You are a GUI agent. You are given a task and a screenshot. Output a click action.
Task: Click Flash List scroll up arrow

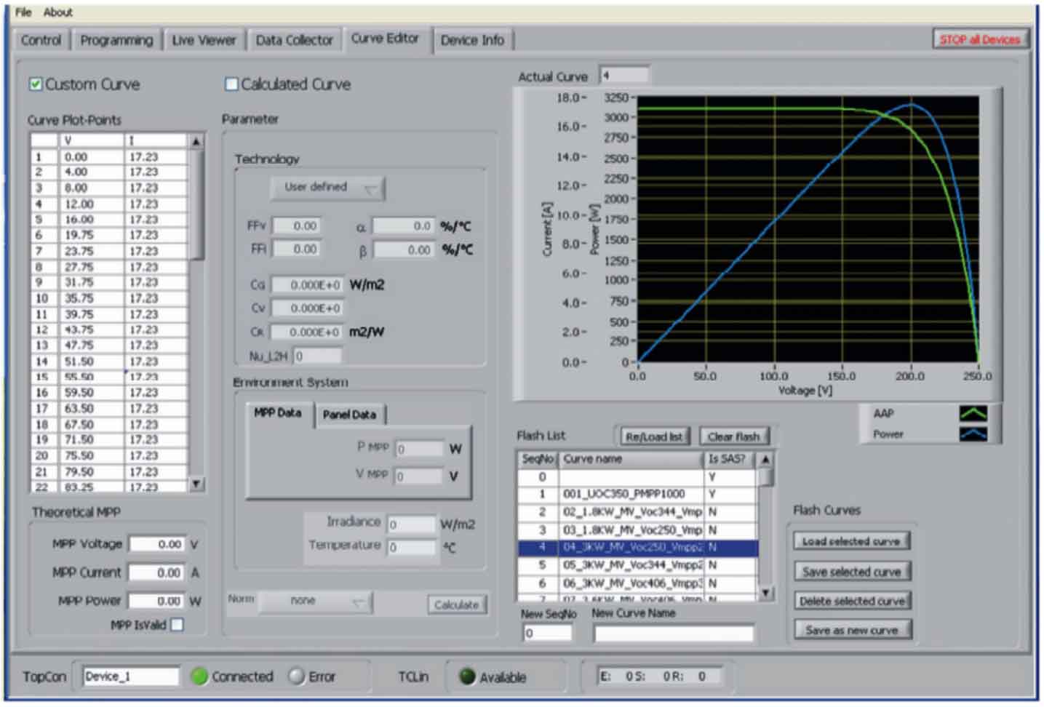point(765,460)
